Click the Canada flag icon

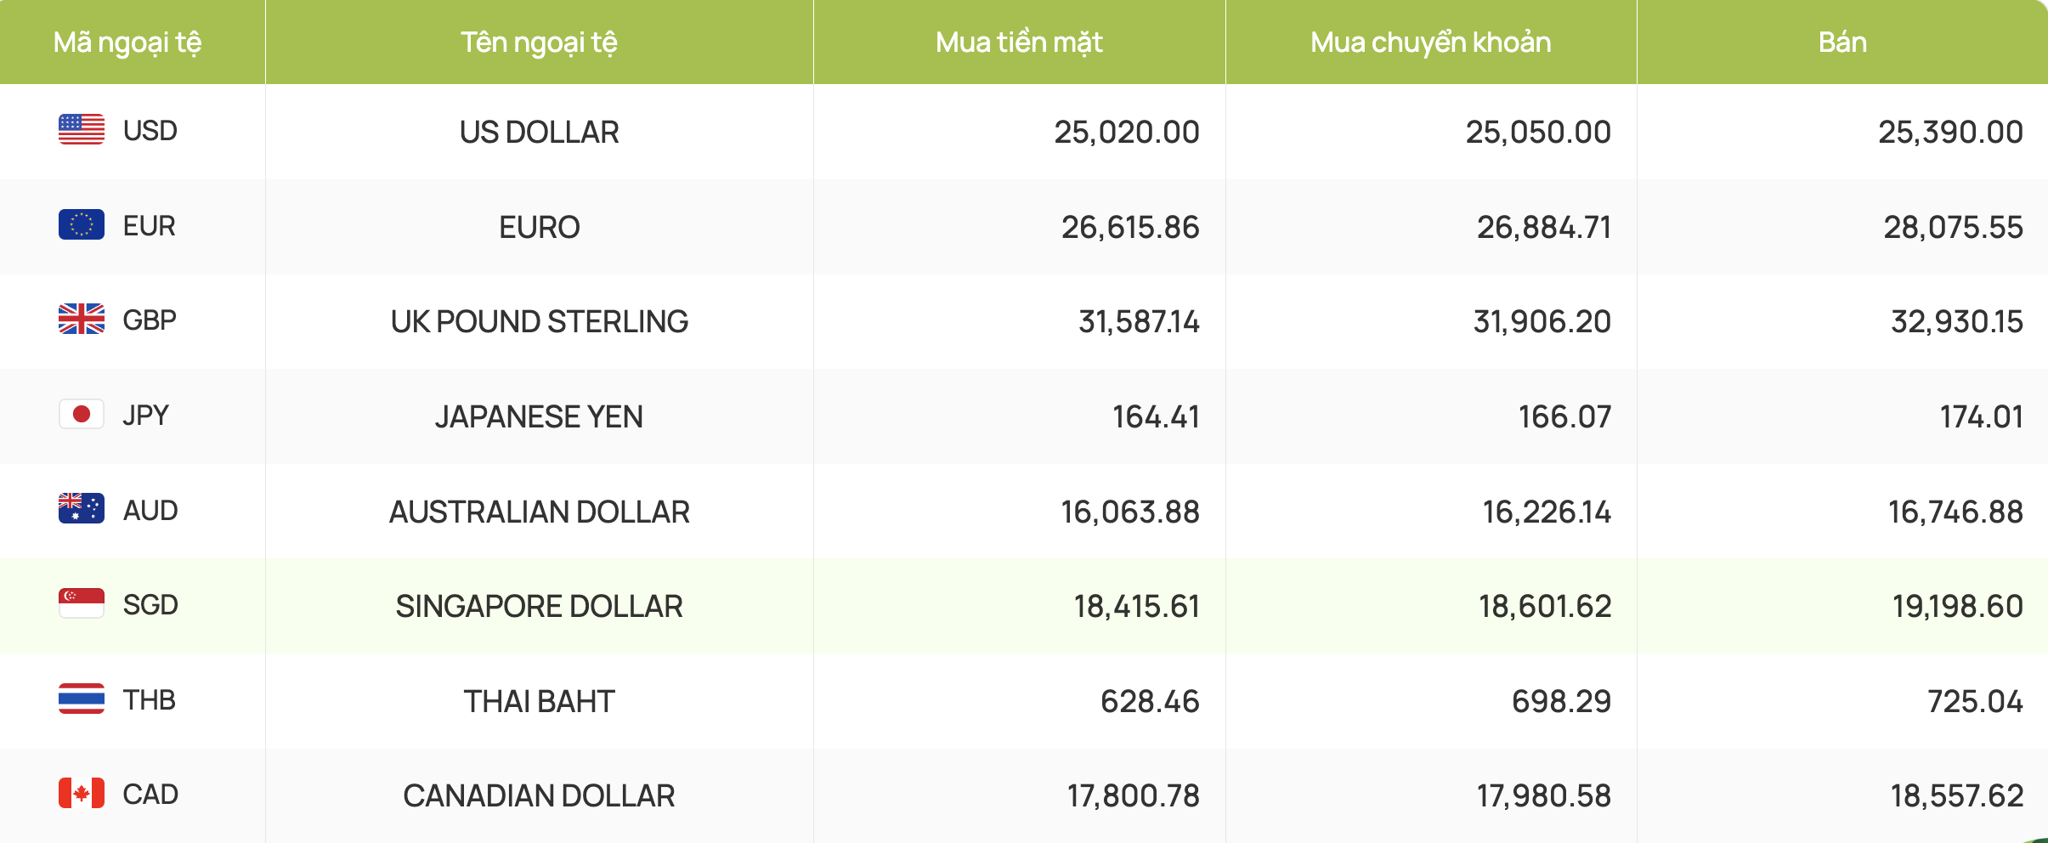[x=82, y=794]
